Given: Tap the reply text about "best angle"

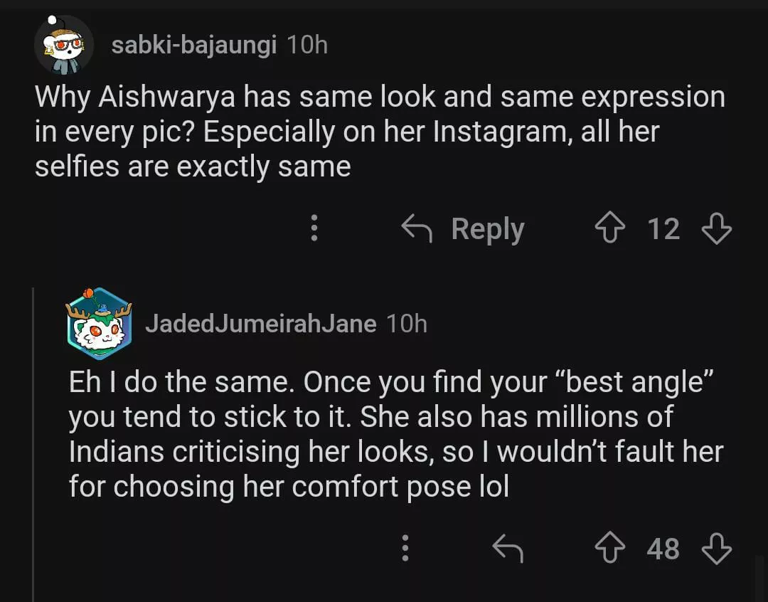Looking at the screenshot, I should pyautogui.click(x=395, y=434).
